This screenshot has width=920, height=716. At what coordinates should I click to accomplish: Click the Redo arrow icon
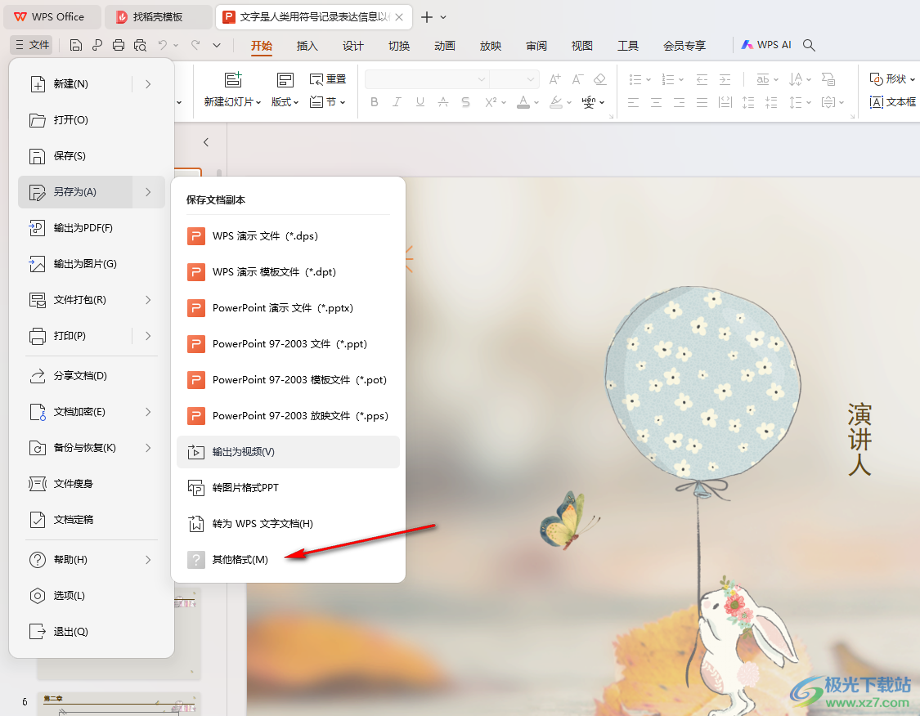tap(195, 45)
